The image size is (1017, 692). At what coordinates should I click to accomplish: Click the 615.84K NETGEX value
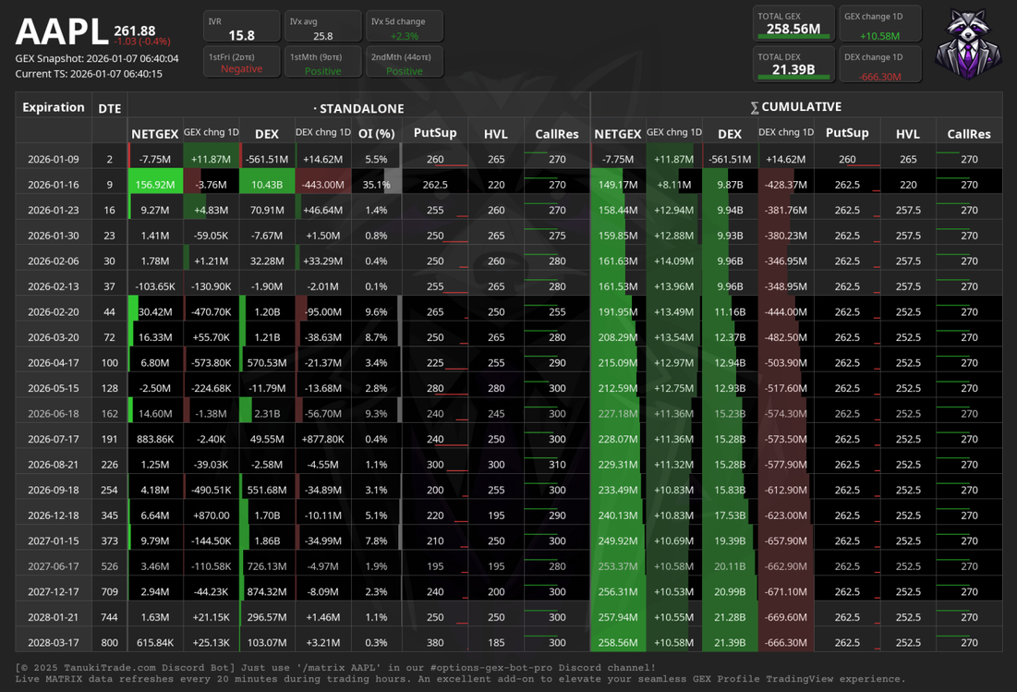pyautogui.click(x=155, y=642)
